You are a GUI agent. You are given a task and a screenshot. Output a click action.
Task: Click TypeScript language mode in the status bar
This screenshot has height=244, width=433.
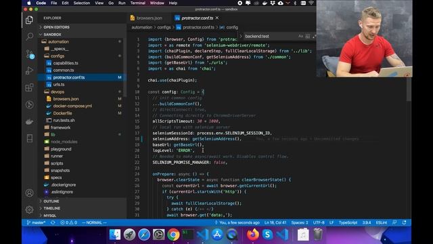348,222
